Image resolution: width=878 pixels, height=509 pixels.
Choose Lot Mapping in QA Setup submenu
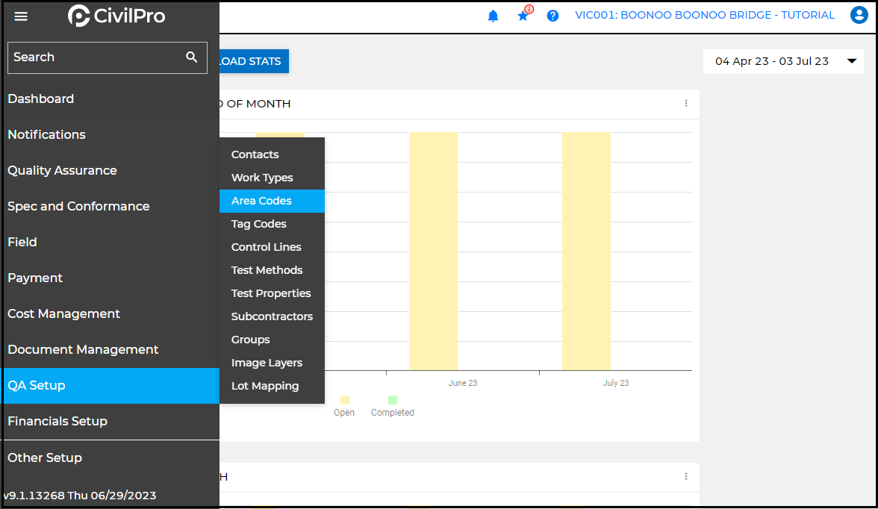coord(265,386)
